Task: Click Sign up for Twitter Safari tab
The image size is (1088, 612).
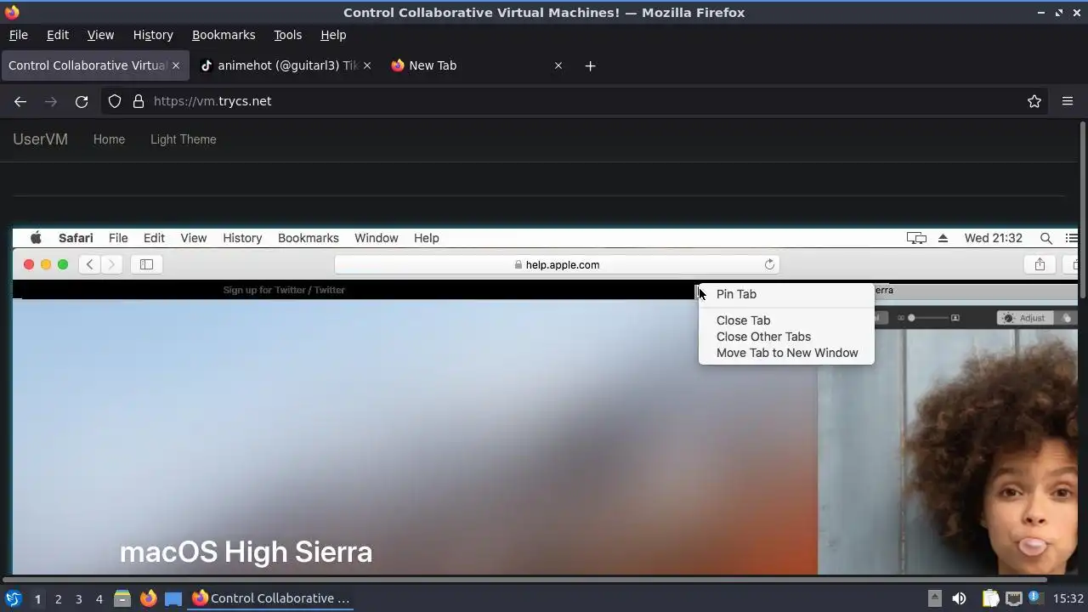Action: click(284, 290)
